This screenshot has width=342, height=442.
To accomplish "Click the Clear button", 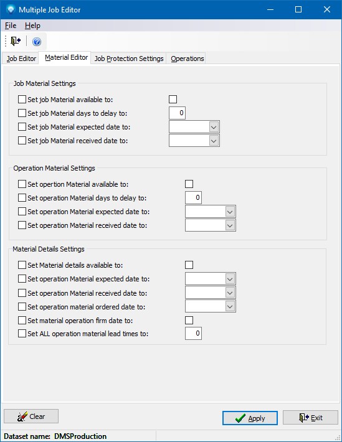I will pyautogui.click(x=31, y=416).
